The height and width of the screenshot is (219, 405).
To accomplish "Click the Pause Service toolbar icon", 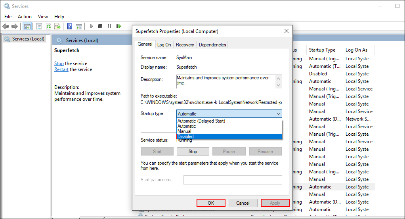I will pos(109,26).
